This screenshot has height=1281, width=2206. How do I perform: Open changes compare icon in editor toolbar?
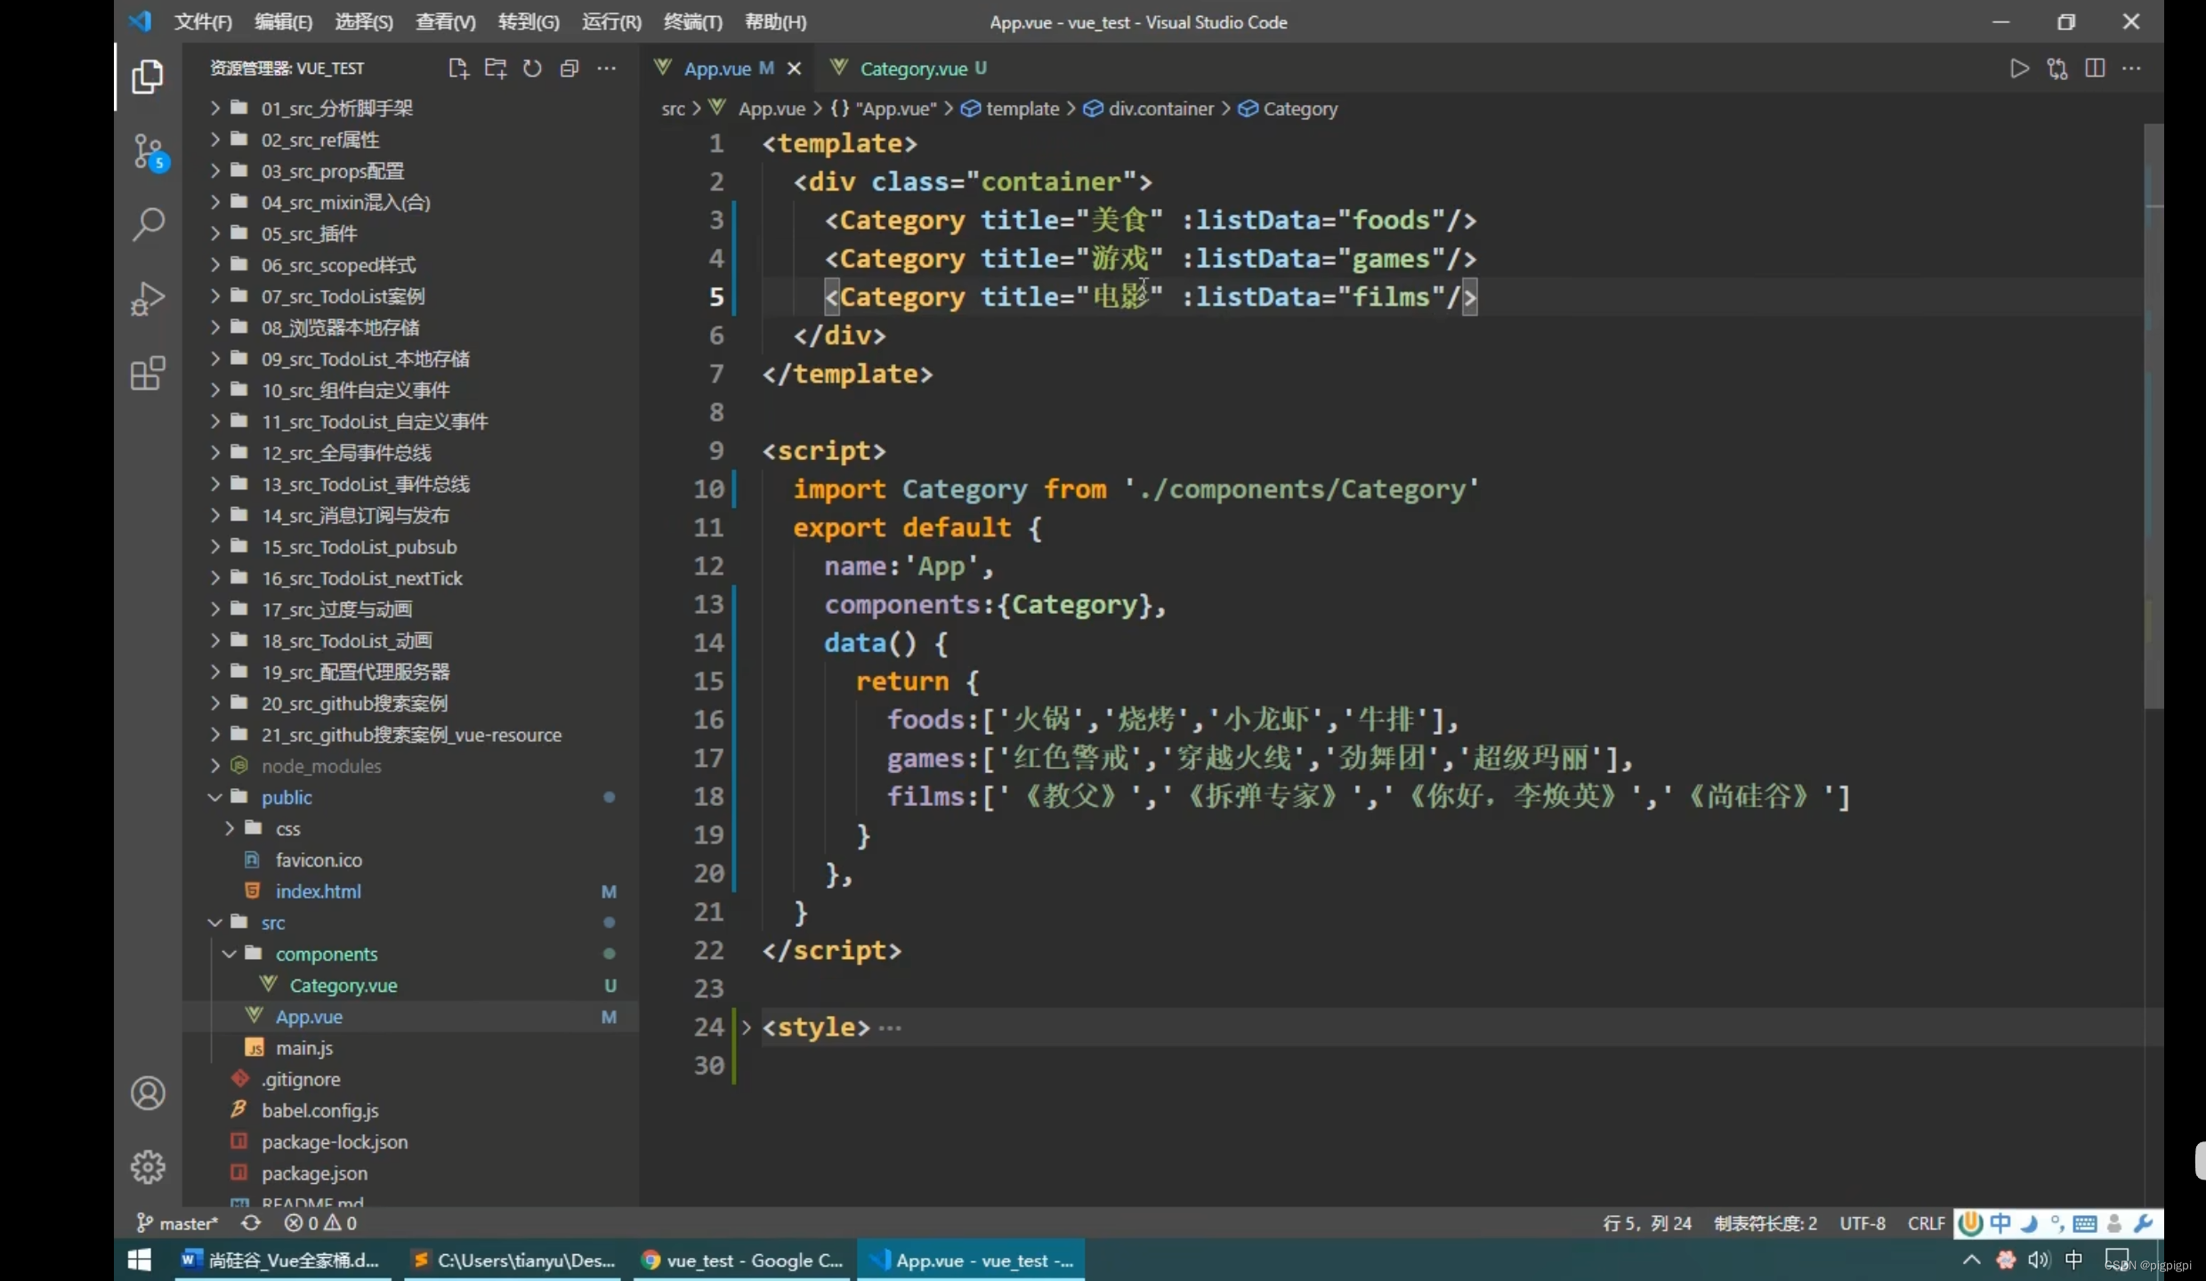tap(2057, 68)
